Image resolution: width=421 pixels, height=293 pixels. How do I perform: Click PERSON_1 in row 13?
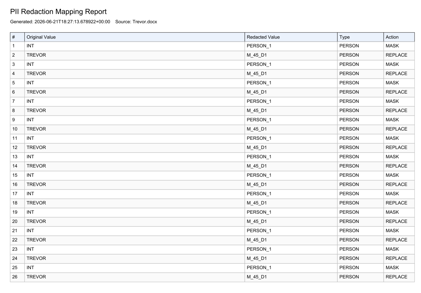(x=259, y=157)
